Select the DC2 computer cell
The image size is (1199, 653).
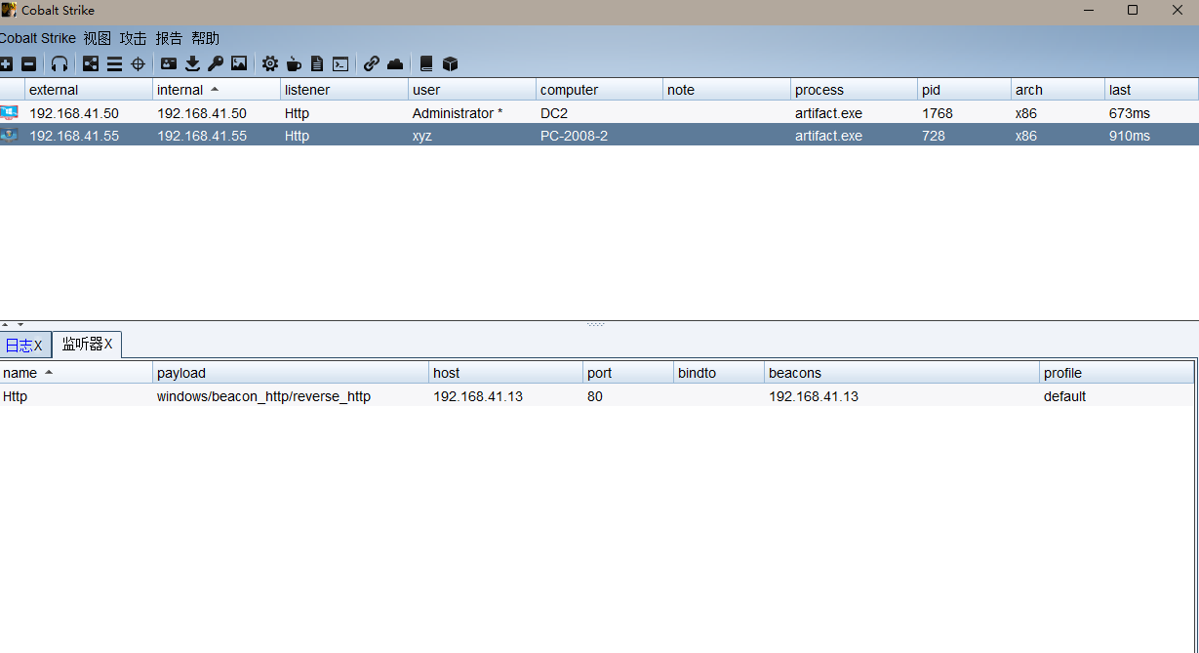[x=599, y=113]
